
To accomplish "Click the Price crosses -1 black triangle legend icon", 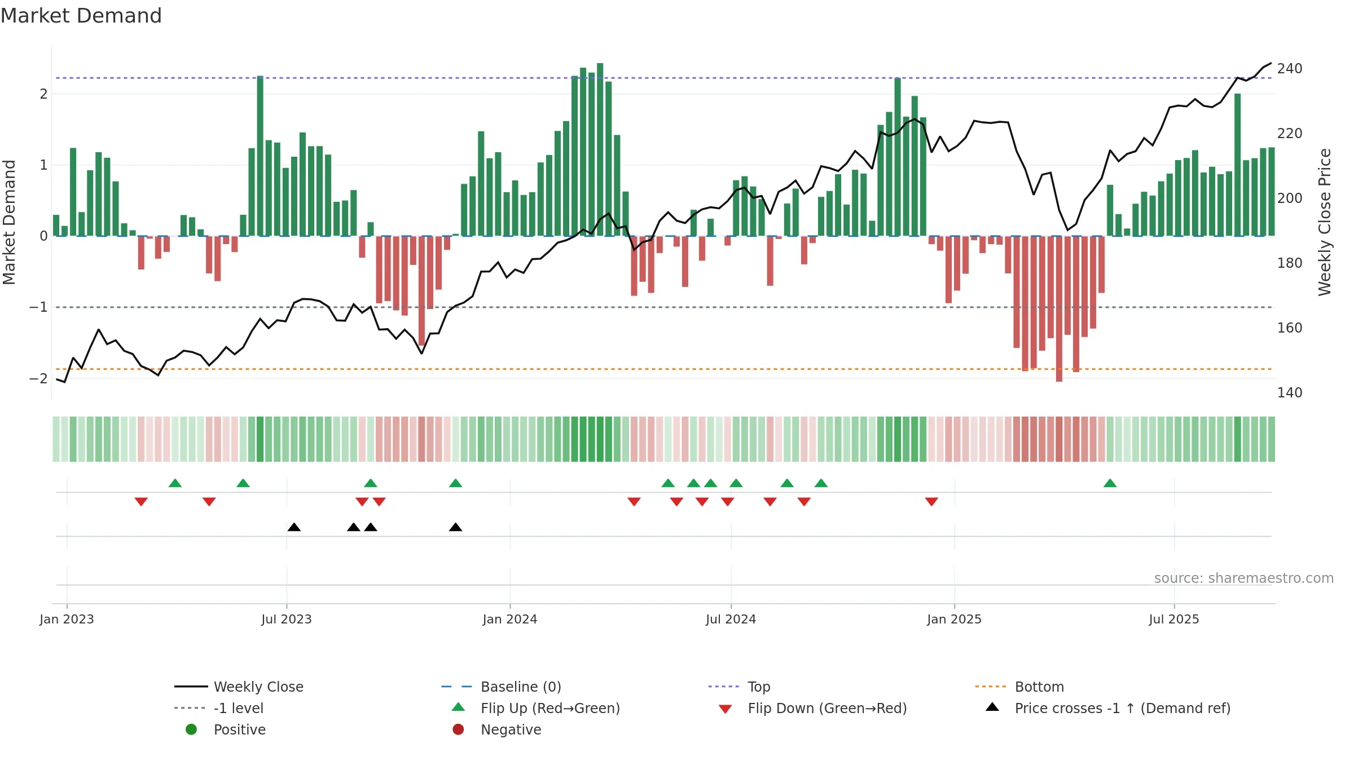I will click(x=992, y=707).
